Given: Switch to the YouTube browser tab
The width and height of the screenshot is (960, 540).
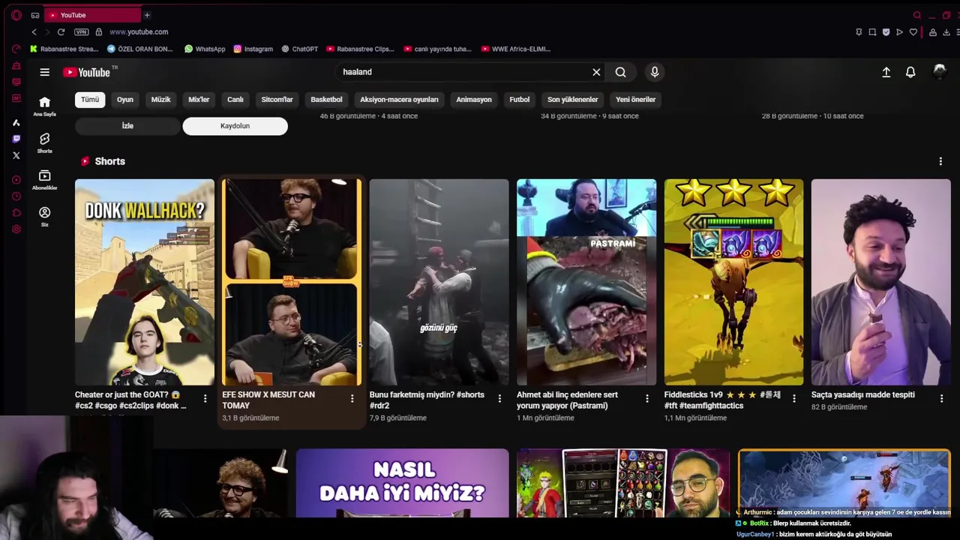Looking at the screenshot, I should (x=93, y=15).
